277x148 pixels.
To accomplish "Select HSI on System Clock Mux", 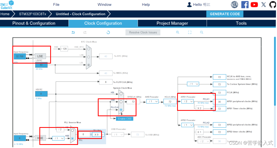I will tap(121, 94).
